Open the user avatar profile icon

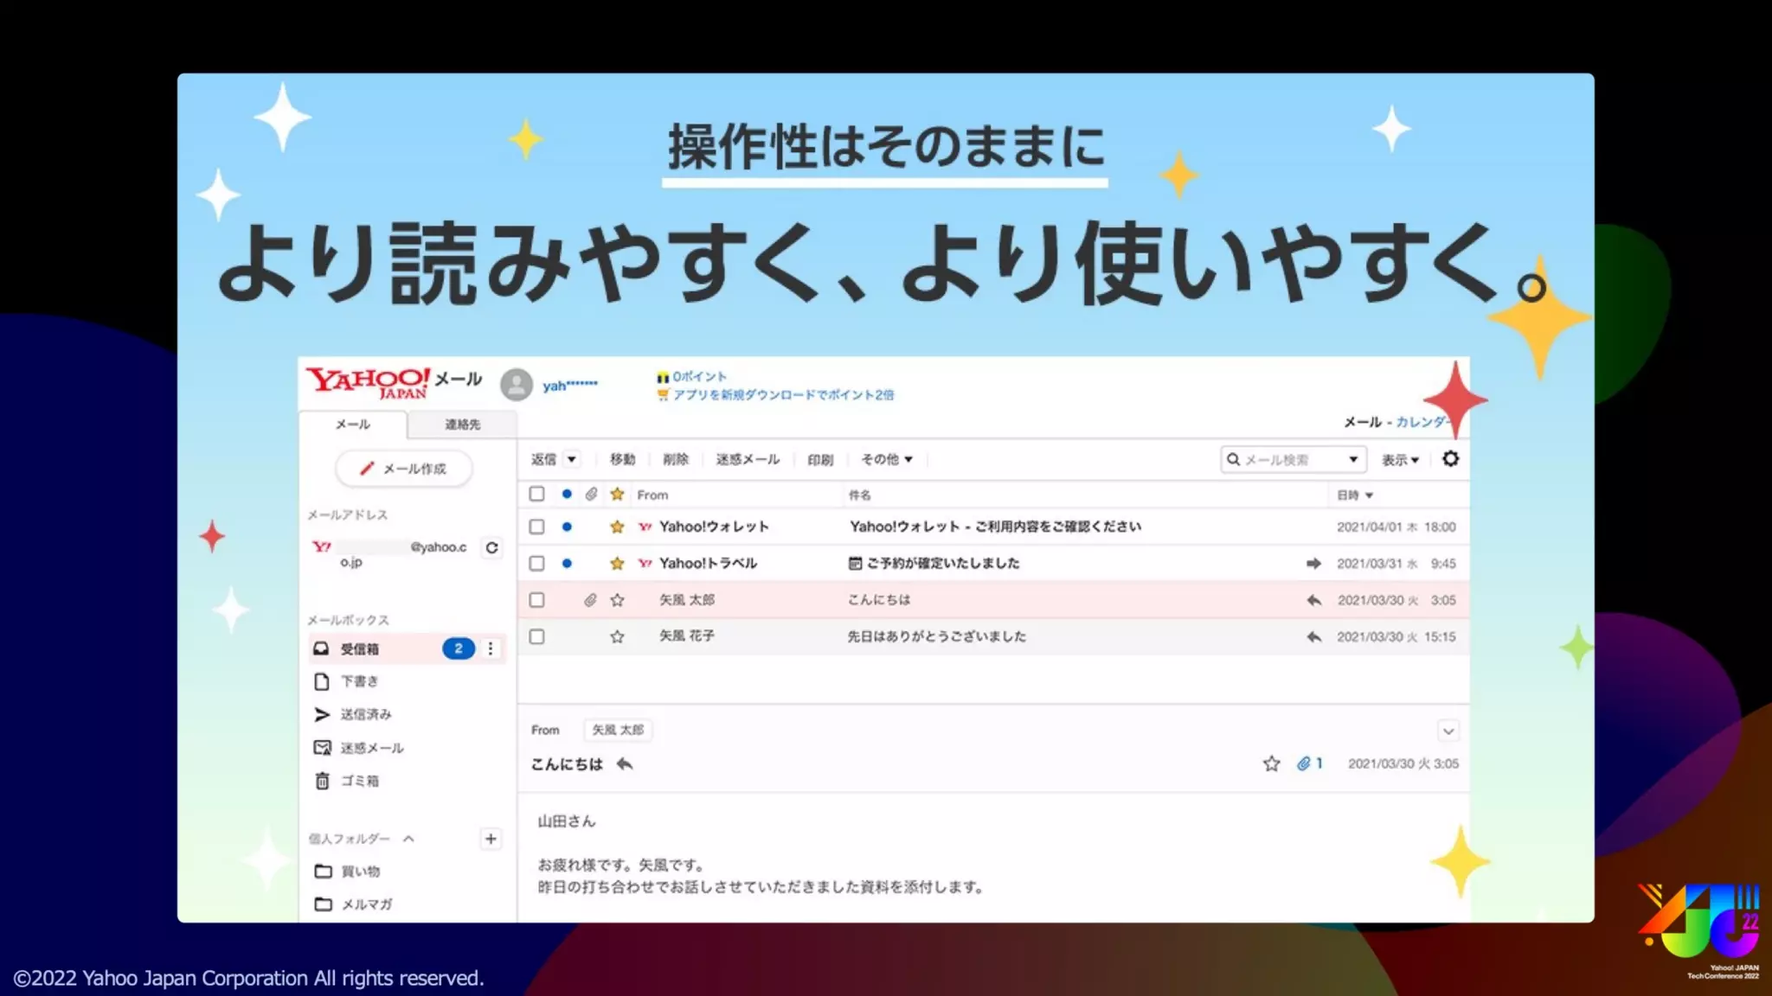click(517, 385)
